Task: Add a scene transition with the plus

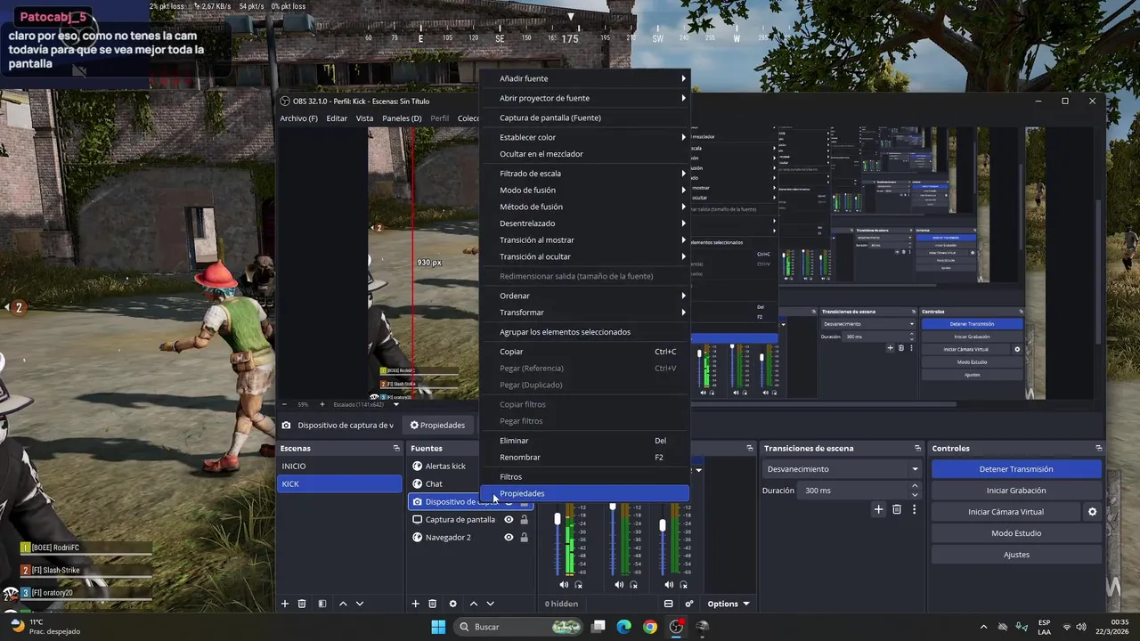Action: pos(878,509)
